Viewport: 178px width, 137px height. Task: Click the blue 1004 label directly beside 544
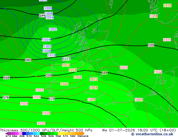pos(50,17)
